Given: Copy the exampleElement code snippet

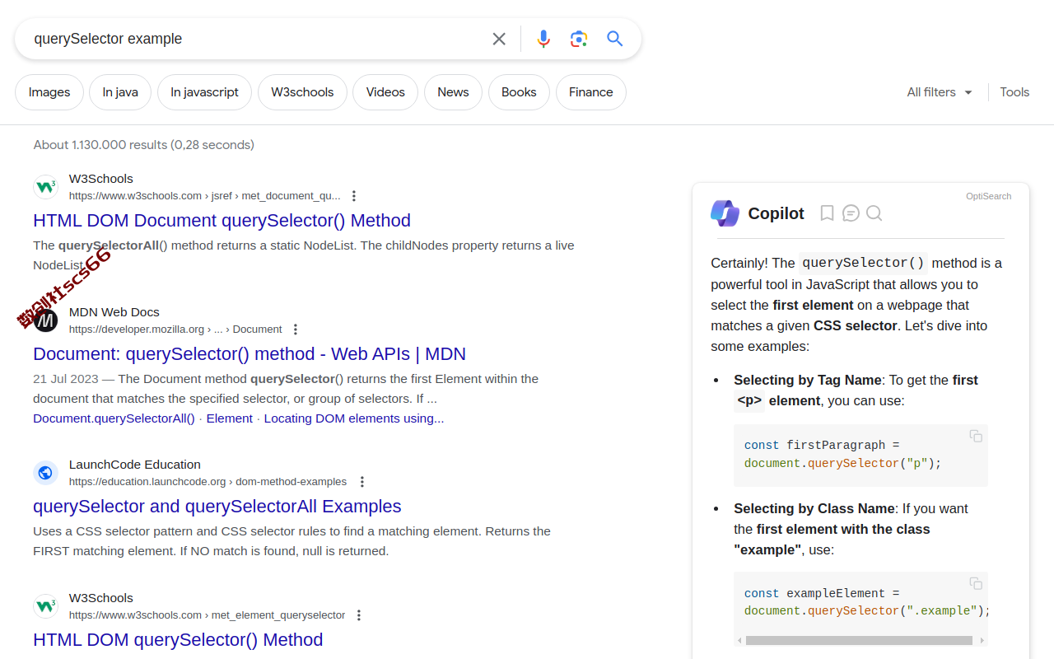Looking at the screenshot, I should [976, 583].
